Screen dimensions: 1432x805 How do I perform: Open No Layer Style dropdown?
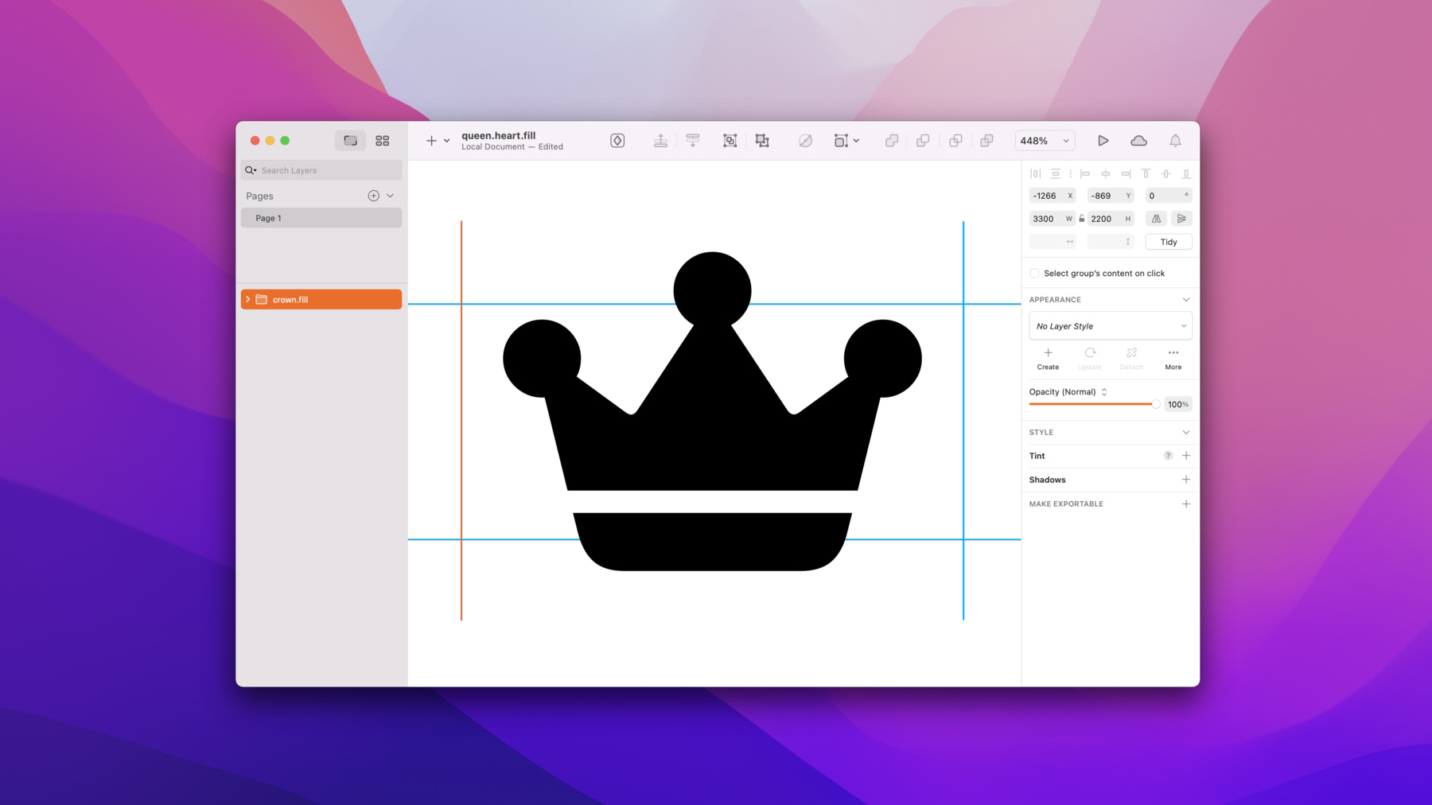point(1111,326)
